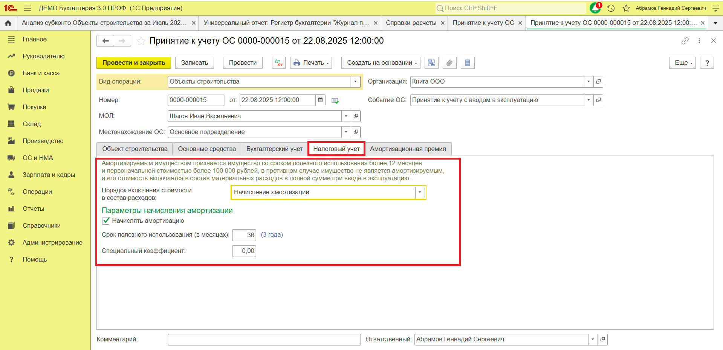Expand Событие ОС dropdown list
The width and height of the screenshot is (723, 350).
coord(588,100)
